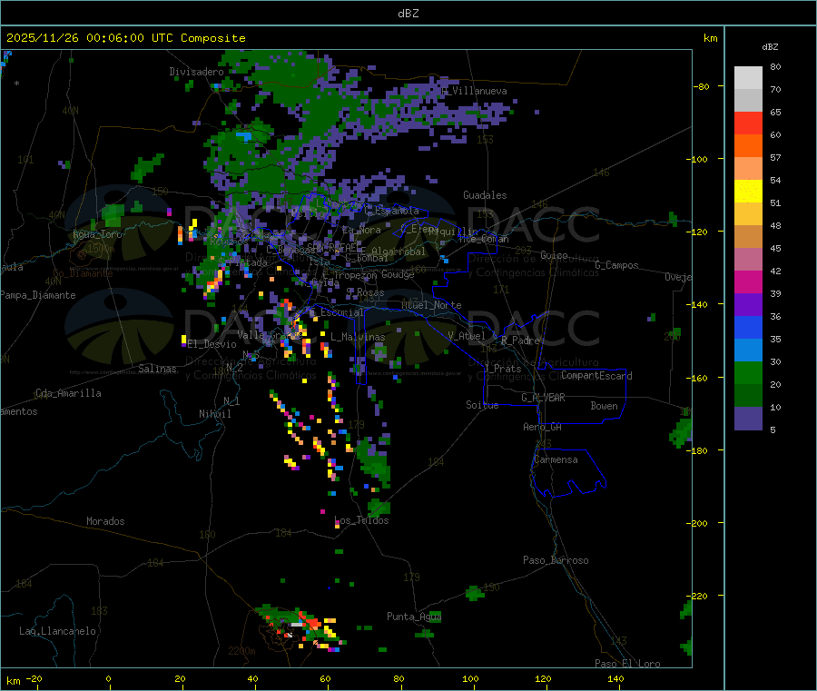The height and width of the screenshot is (691, 817).
Task: Click the 60 km horizontal axis tick
Action: [325, 678]
